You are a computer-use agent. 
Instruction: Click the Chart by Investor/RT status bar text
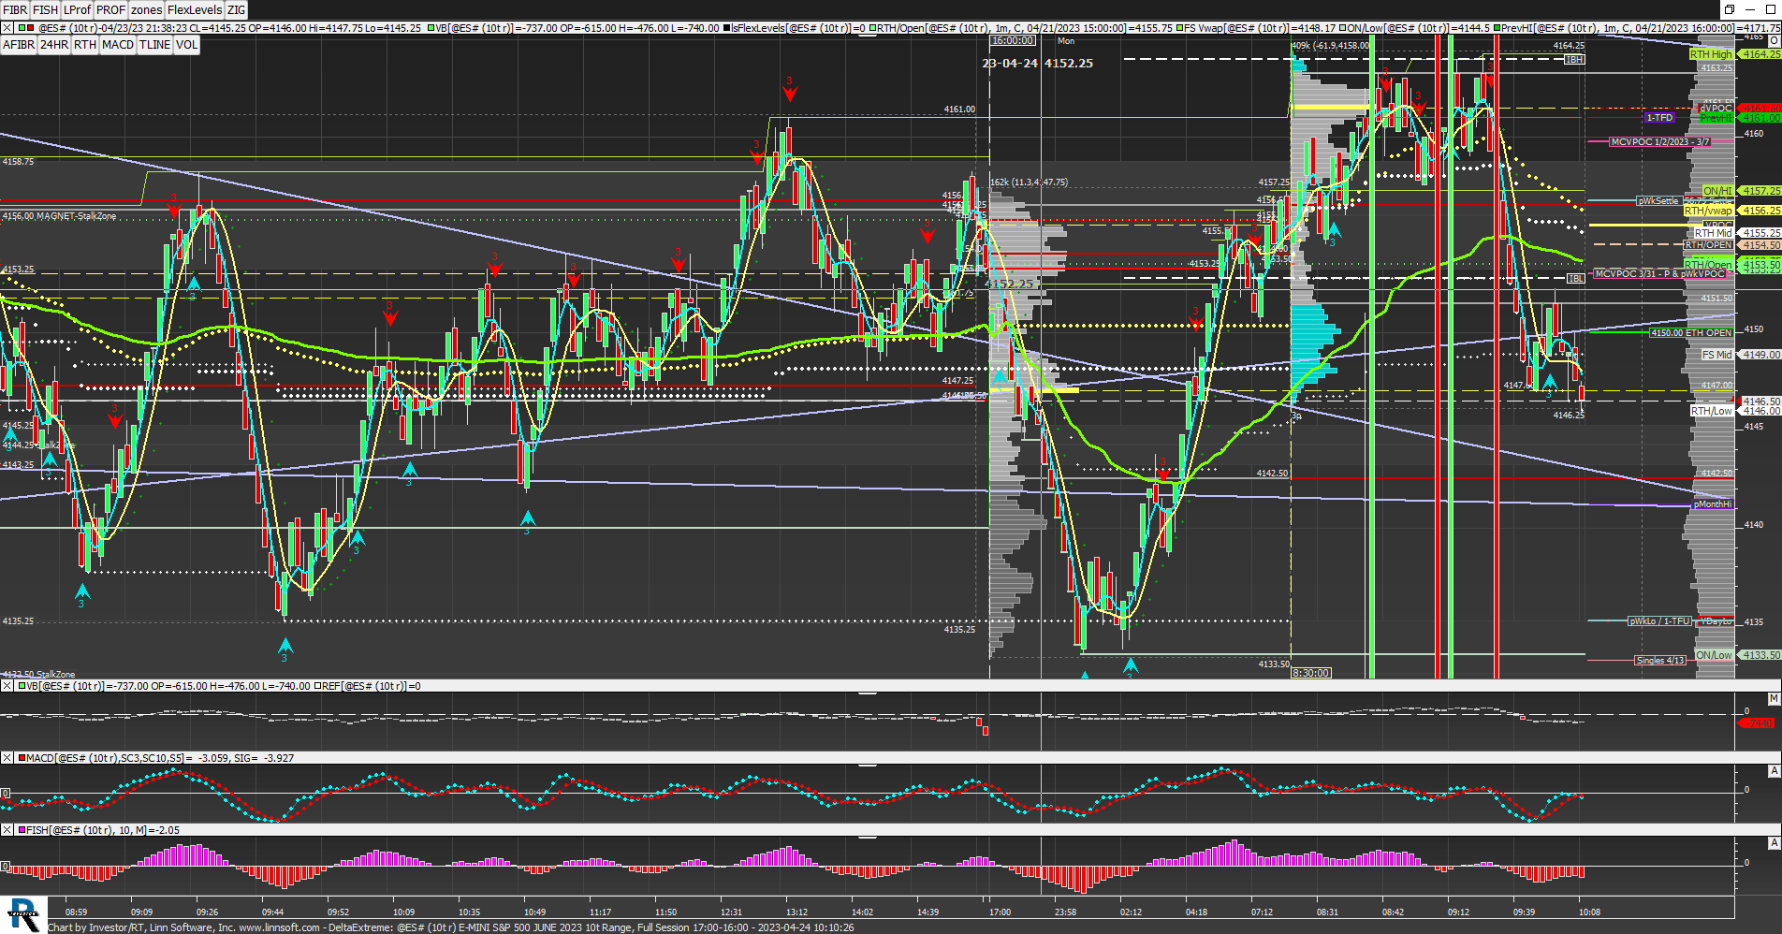tap(450, 927)
